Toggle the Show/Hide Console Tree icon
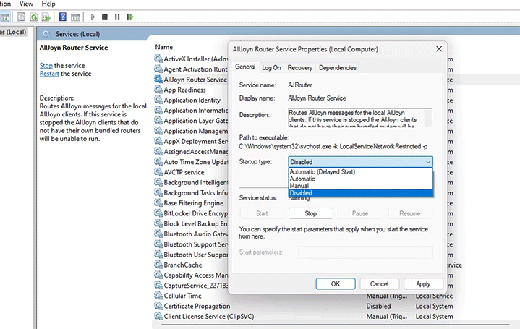Viewport: 520px width, 329px height. point(5,17)
